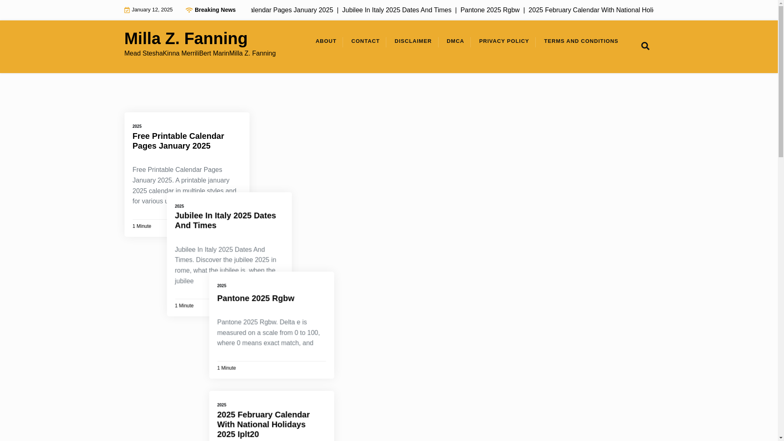Click 2025 category tag on Free Printable Calendar card
784x441 pixels.
137,127
